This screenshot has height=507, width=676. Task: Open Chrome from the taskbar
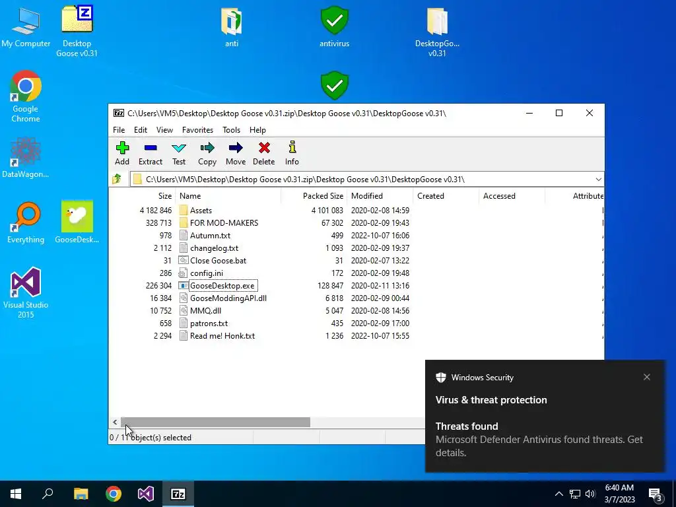coord(114,494)
